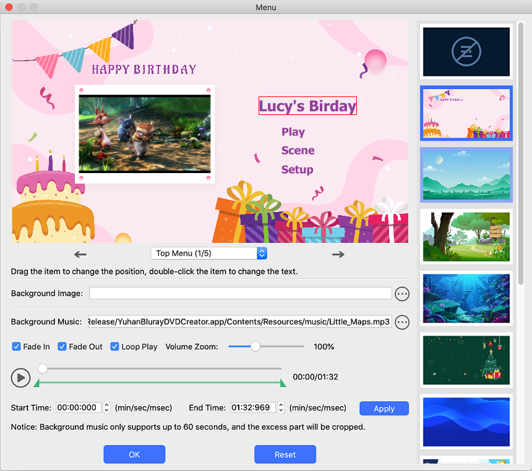Screen dimensions: 532x471
Task: Choose the underwater ocean menu template
Action: coord(466,299)
